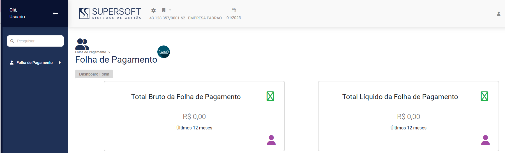The width and height of the screenshot is (505, 153).
Task: Click purple person icon in Total Bruto card
Action: coord(271,140)
